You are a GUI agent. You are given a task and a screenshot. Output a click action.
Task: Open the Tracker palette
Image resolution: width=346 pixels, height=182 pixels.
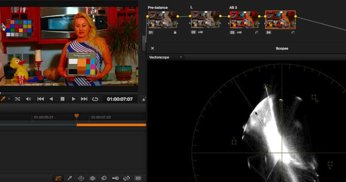click(x=92, y=178)
